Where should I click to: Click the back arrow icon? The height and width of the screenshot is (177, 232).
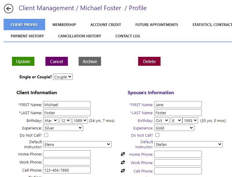[x=9, y=9]
